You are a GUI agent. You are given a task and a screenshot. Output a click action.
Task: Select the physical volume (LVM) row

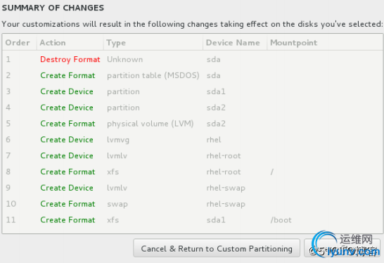192,124
